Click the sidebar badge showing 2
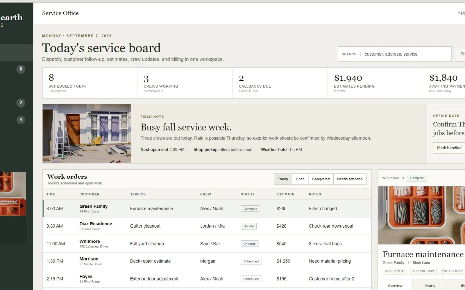 21,103
